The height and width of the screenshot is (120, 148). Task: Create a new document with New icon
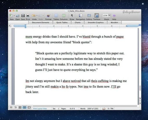(11, 16)
